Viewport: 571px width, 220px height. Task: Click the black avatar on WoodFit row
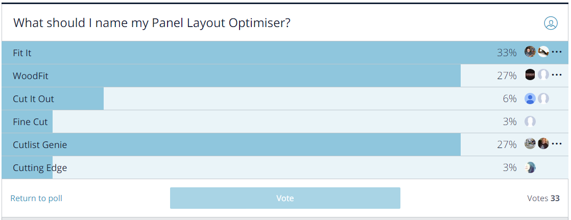pos(530,75)
